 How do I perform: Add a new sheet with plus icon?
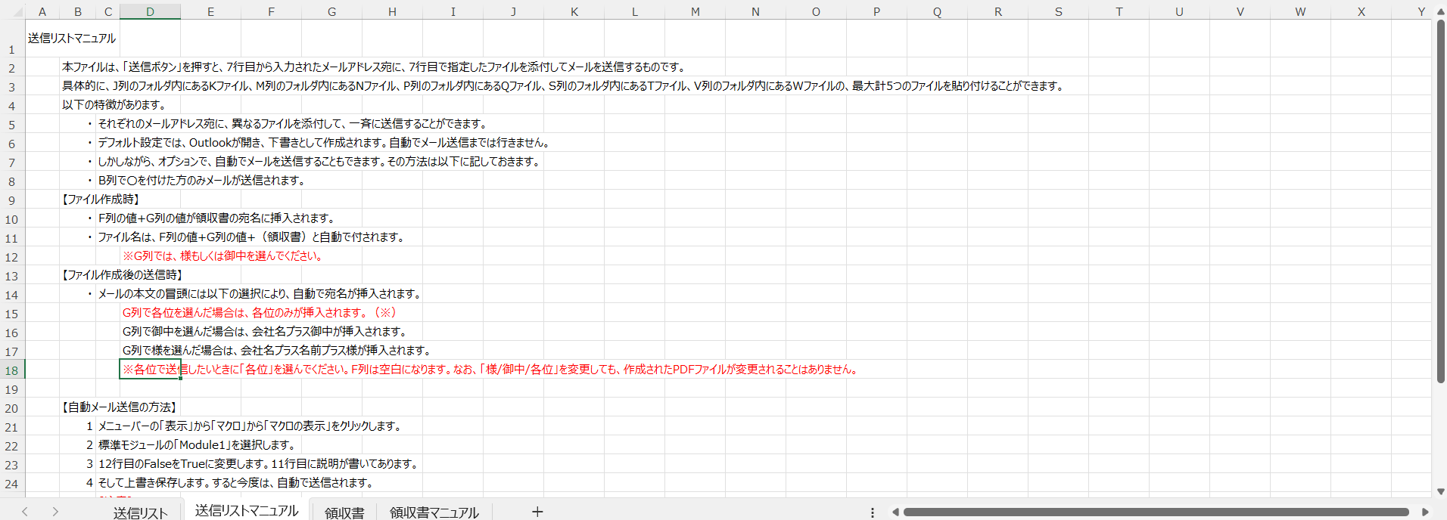coord(537,512)
